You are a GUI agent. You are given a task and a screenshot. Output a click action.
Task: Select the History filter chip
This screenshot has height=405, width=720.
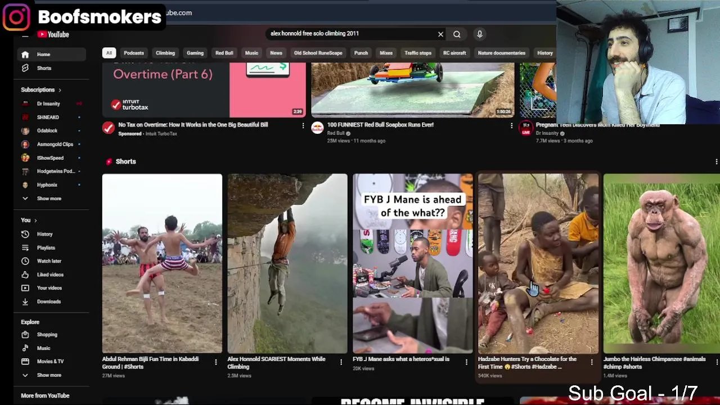click(544, 53)
